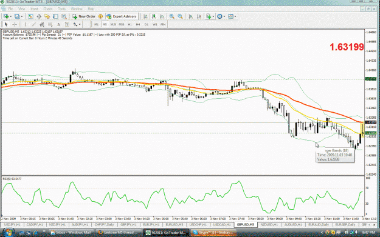Select the Vertical Line drawing tool
380x237 pixels.
tap(25, 24)
